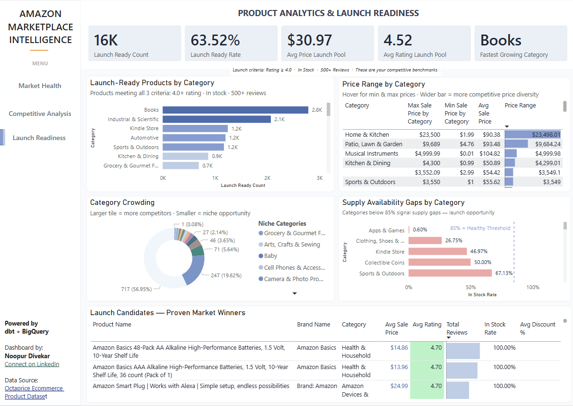Image resolution: width=573 pixels, height=406 pixels.
Task: Click the $9,684.24 price range bar
Action: [x=516, y=144]
